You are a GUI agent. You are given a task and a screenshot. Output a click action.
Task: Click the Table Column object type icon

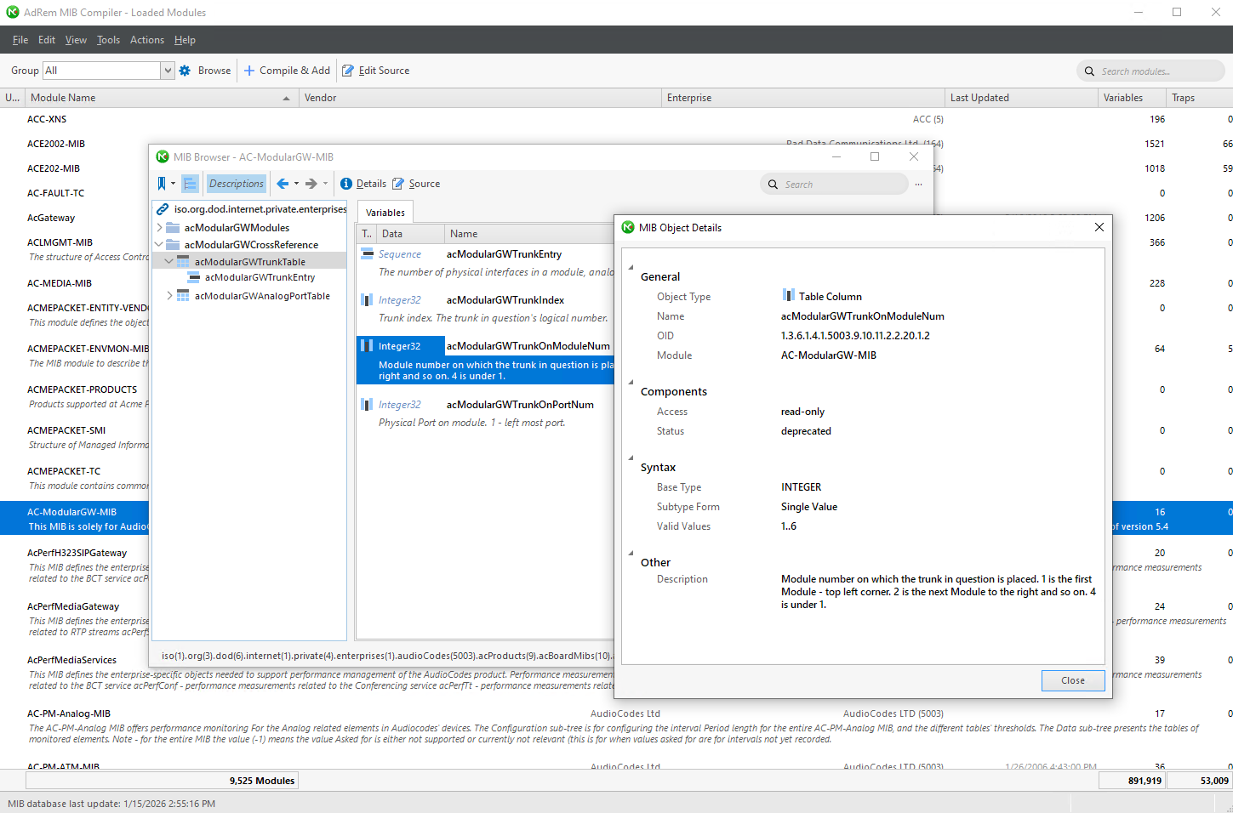pos(788,295)
